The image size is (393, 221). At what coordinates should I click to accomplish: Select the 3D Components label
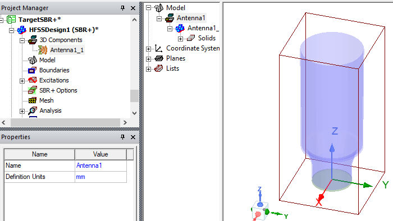pos(61,40)
